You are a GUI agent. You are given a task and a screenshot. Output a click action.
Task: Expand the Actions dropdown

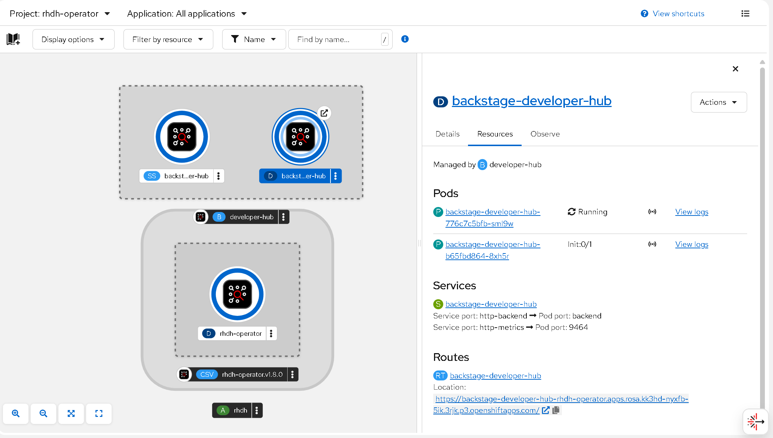718,102
